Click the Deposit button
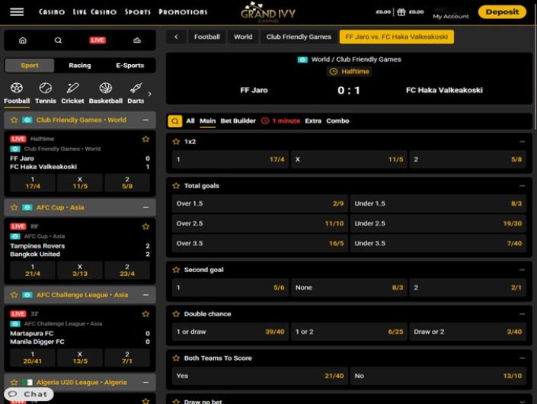This screenshot has height=404, width=537. (502, 12)
